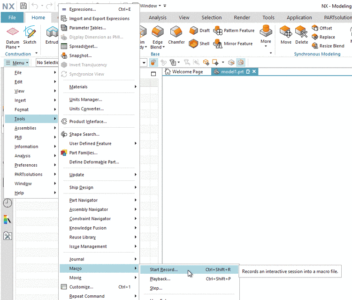
Task: Open Units Manager entry
Action: 99,100
